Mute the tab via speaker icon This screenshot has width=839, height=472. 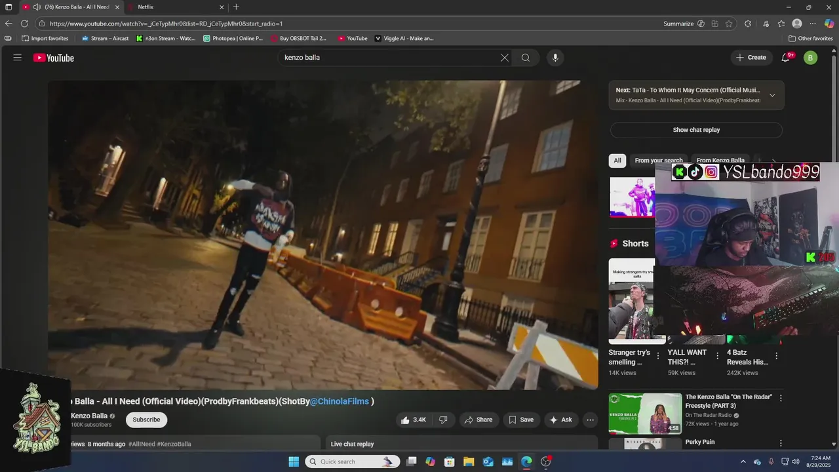click(36, 7)
